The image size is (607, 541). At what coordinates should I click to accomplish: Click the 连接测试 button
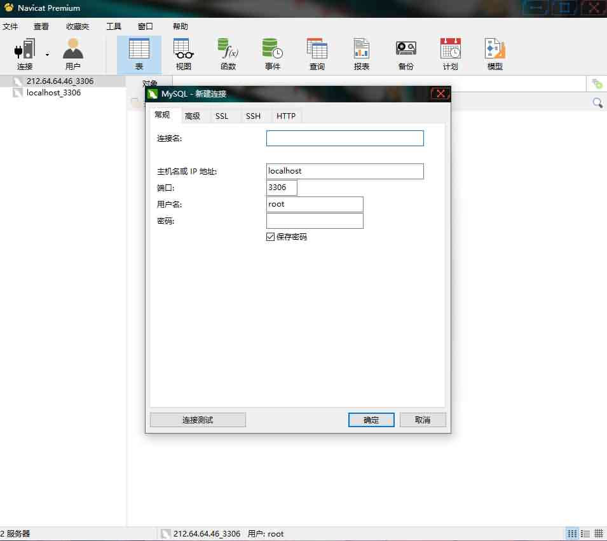coord(198,420)
